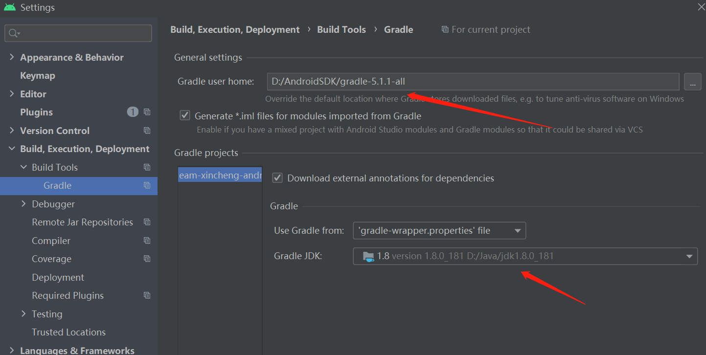Click the search magnifier icon in settings search
This screenshot has width=706, height=355.
click(13, 33)
